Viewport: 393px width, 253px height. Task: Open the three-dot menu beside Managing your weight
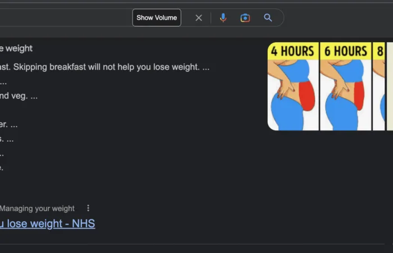(x=88, y=208)
